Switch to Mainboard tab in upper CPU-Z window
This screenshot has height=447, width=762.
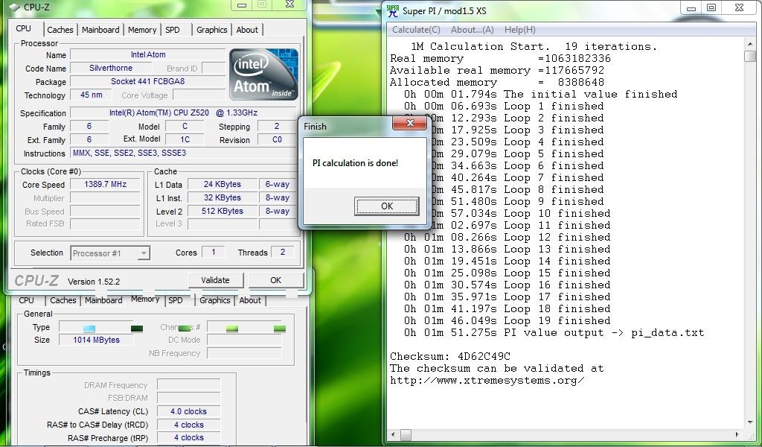point(100,30)
